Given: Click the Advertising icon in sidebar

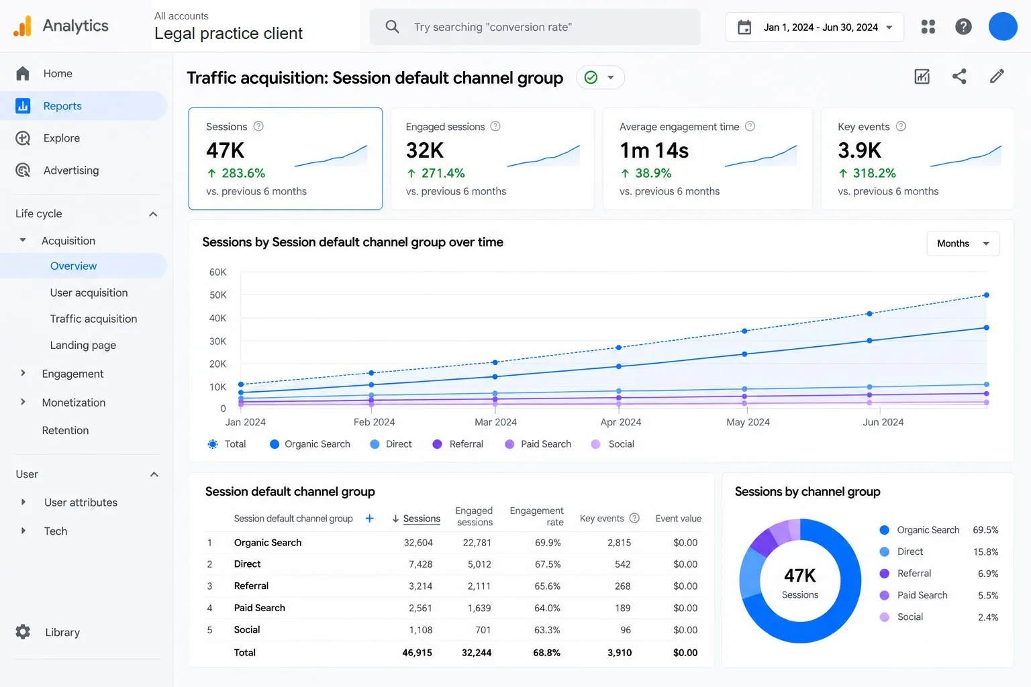Looking at the screenshot, I should coord(23,170).
